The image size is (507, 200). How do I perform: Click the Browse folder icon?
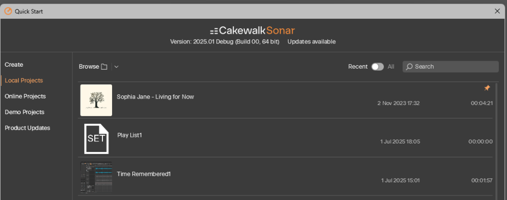(x=104, y=67)
